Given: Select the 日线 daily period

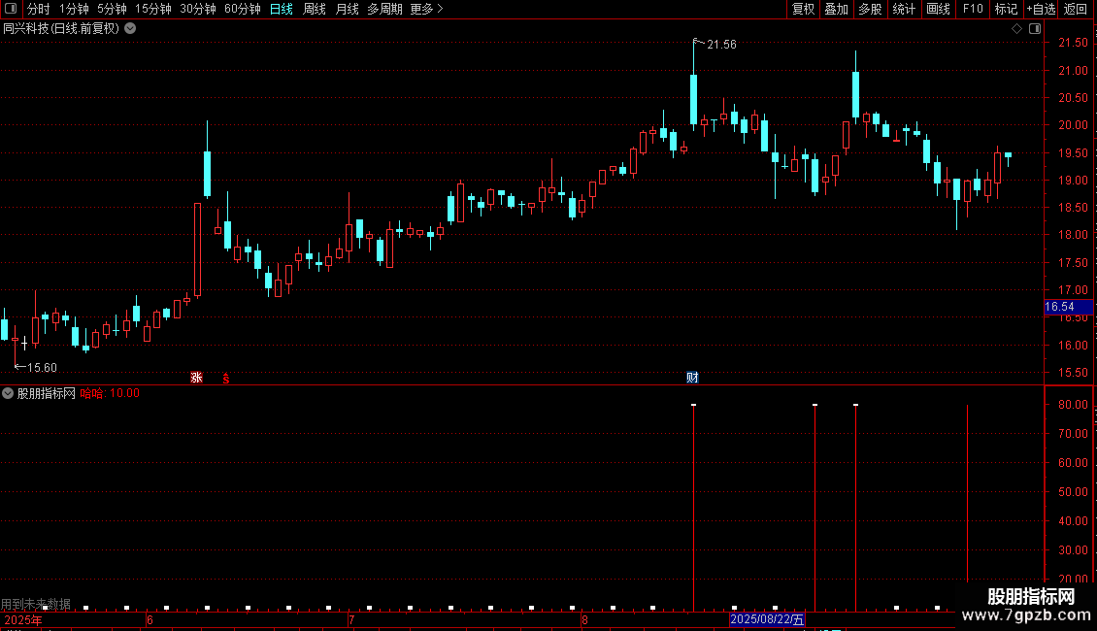Looking at the screenshot, I should pos(282,9).
